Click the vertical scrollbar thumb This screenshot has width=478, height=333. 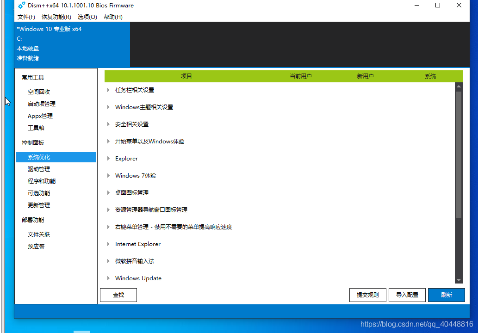point(459,155)
